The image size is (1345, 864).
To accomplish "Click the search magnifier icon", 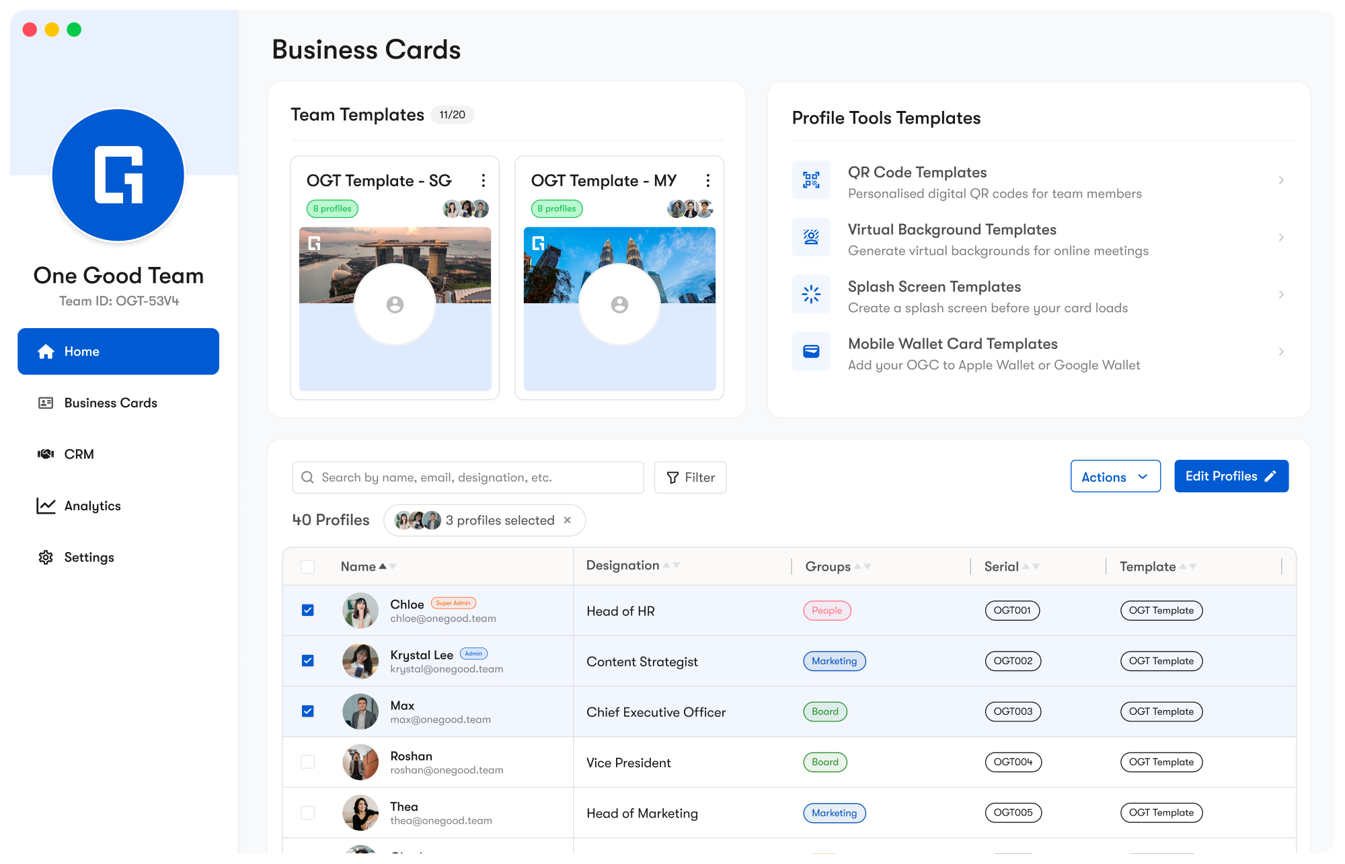I will [308, 477].
